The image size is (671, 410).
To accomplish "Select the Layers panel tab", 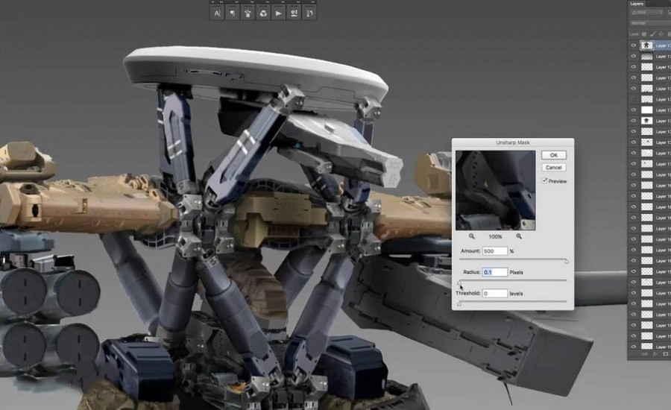I will (x=637, y=4).
